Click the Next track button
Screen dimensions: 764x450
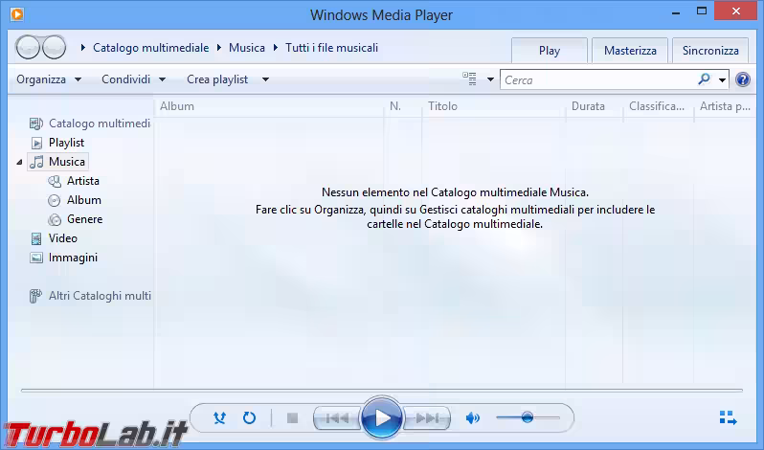click(427, 418)
